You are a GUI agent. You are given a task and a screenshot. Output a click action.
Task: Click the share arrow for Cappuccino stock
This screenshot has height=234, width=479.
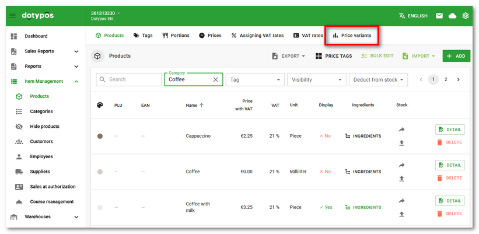(x=401, y=130)
